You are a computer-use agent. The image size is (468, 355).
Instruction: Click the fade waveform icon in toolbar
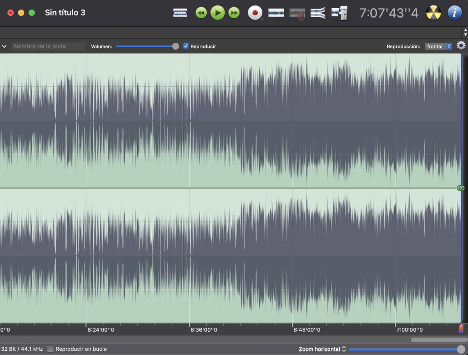(318, 13)
